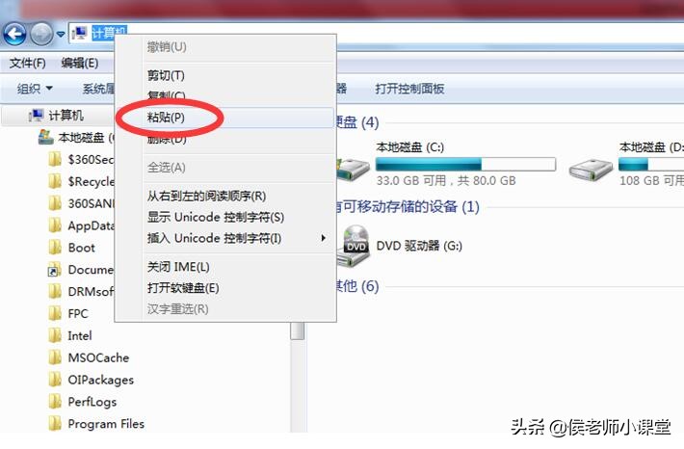Screen dimensions: 684x449
Task: Open the 文件(F) menu
Action: click(x=28, y=64)
